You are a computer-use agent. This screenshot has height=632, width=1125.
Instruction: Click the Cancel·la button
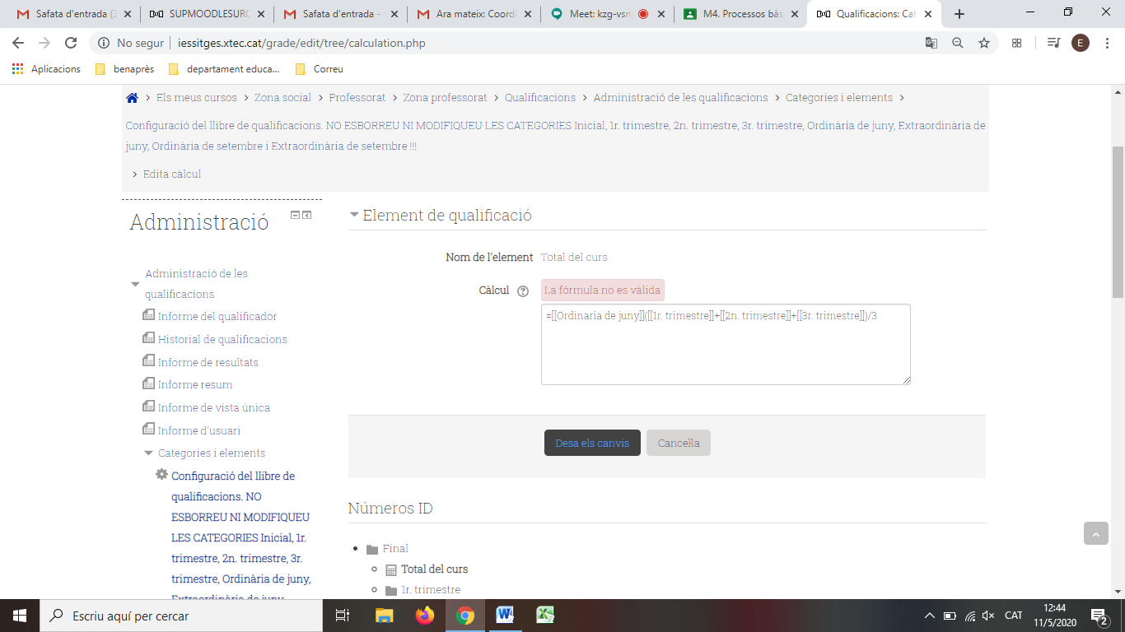click(x=679, y=443)
